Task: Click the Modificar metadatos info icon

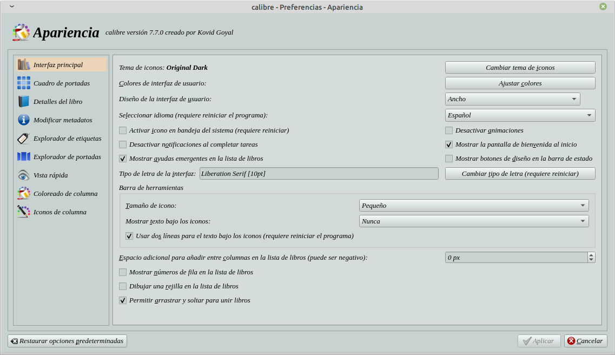Action: coord(24,120)
